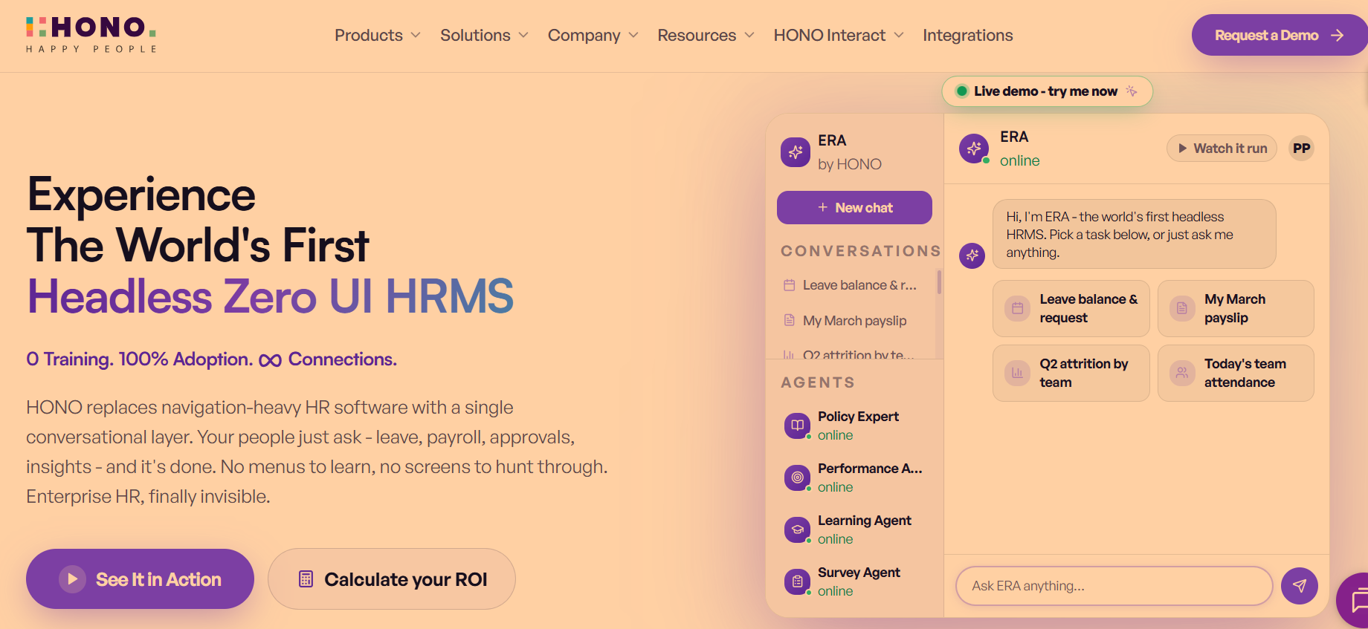Click the AGENTS section label
The image size is (1368, 629).
click(x=818, y=382)
